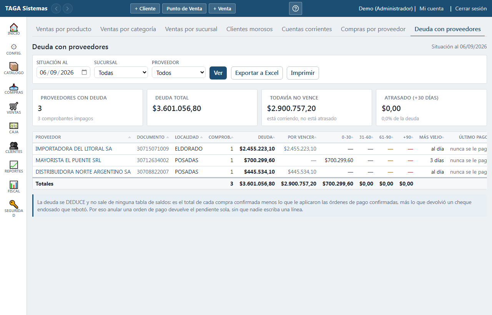Click the back navigation arrow

[56, 8]
